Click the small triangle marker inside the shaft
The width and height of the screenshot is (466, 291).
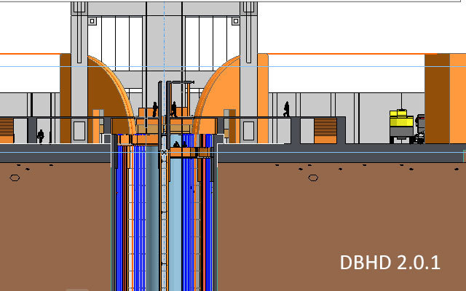pos(175,144)
